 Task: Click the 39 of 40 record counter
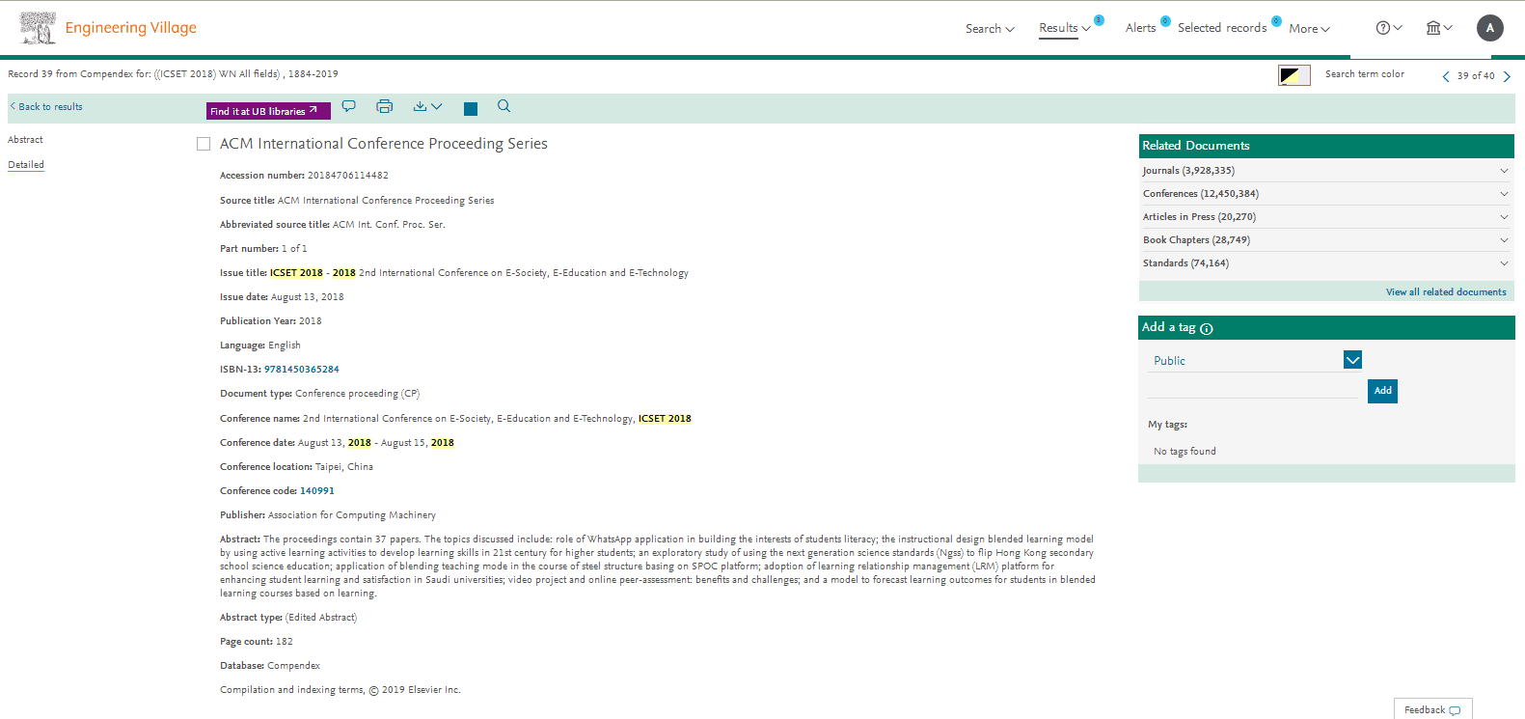1476,76
